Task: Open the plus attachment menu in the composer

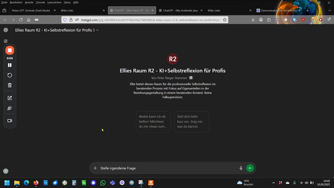Action: click(95, 168)
